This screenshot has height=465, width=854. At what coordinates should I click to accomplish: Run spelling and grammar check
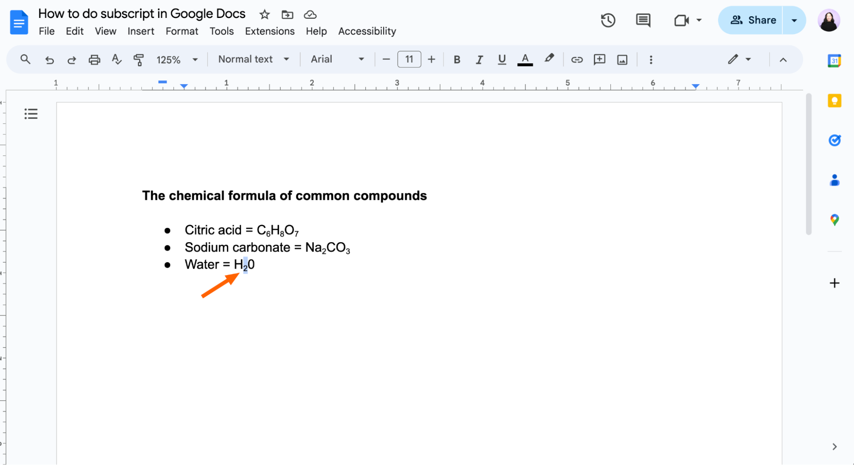point(116,59)
